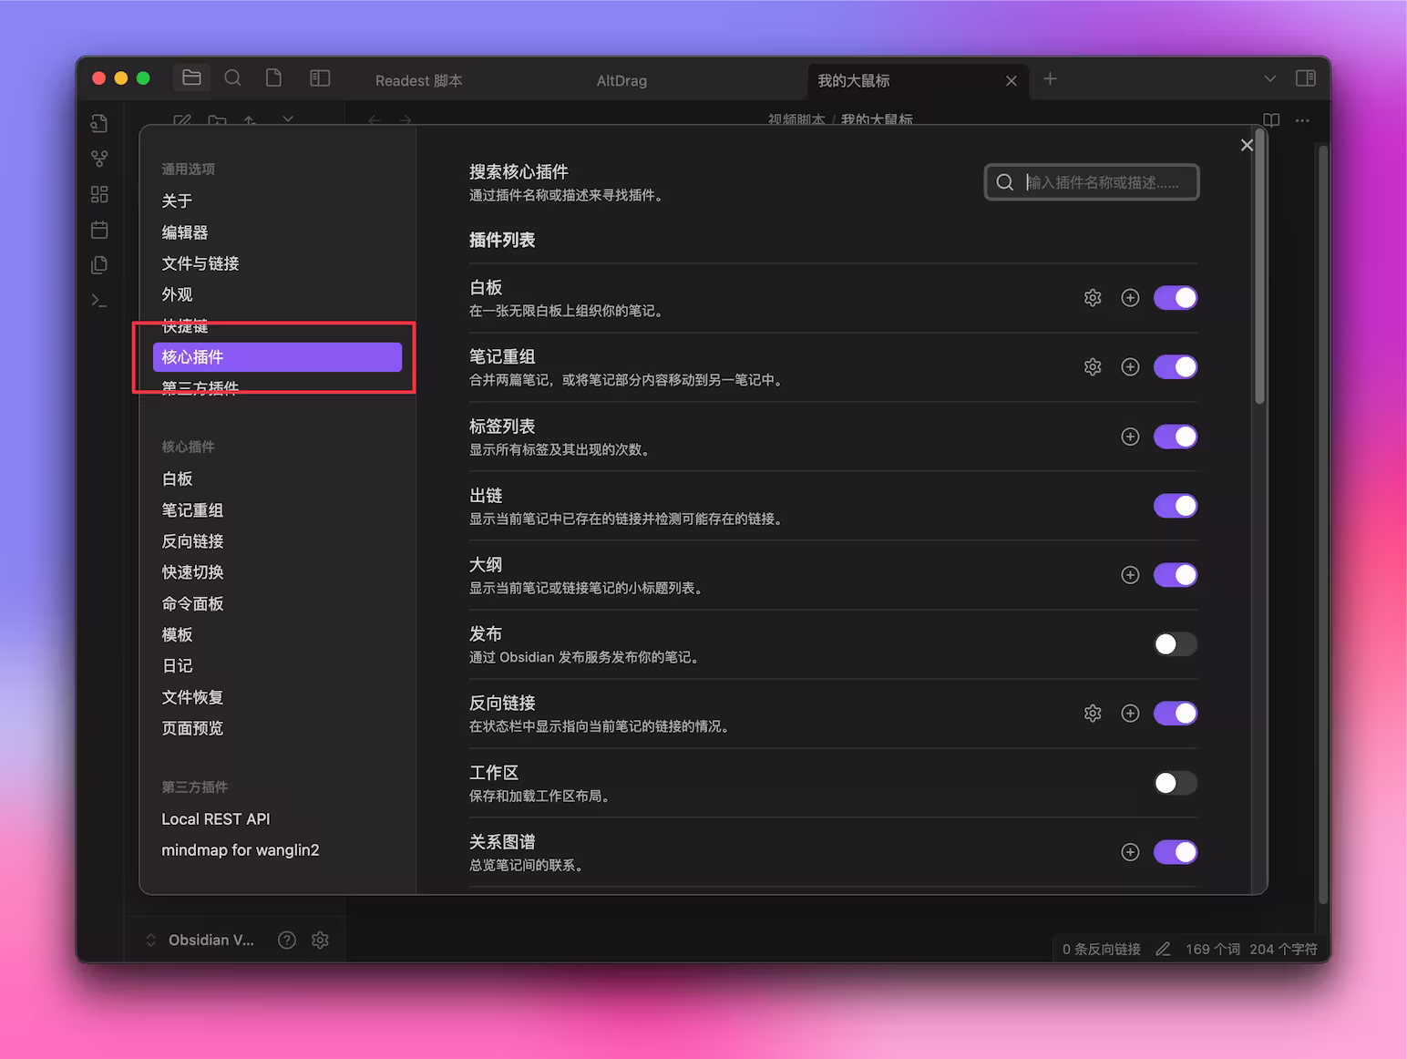Click 0 条反向链接 in status bar

pos(1101,949)
